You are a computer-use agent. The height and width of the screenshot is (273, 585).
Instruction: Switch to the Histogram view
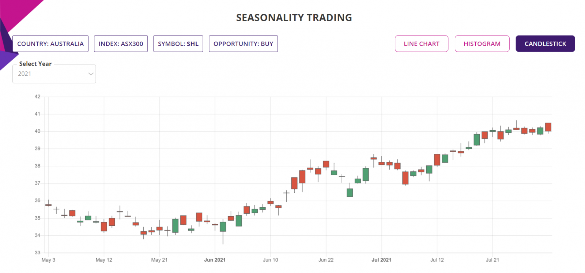[x=482, y=44]
